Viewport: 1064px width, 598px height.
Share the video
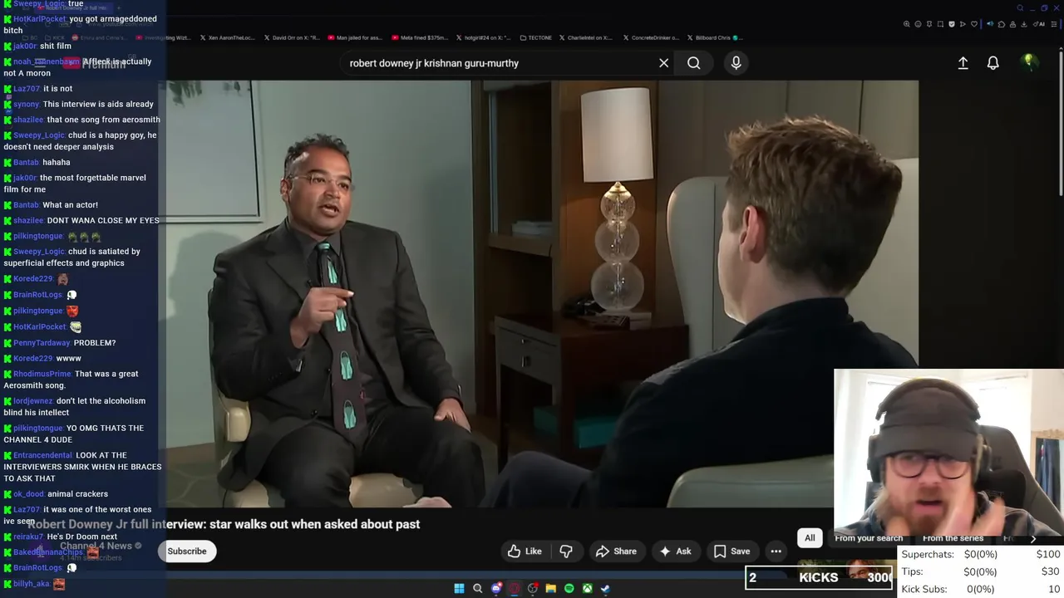click(x=616, y=551)
